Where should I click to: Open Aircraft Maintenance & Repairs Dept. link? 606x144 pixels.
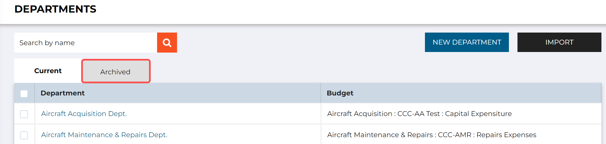click(104, 135)
